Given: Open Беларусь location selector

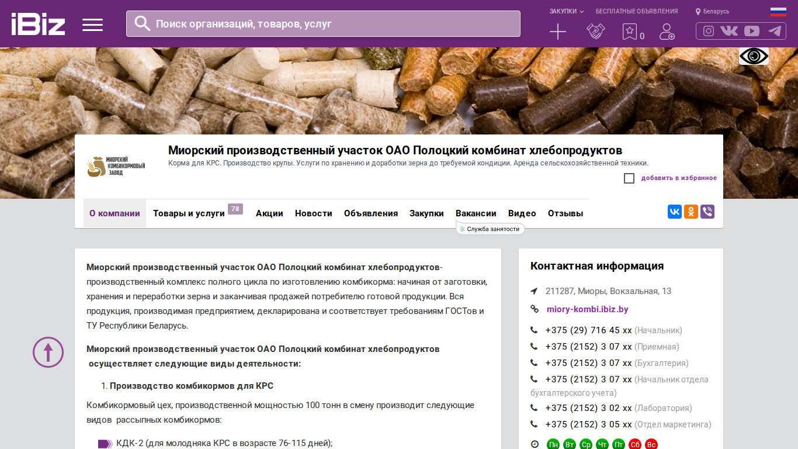Looking at the screenshot, I should (712, 11).
